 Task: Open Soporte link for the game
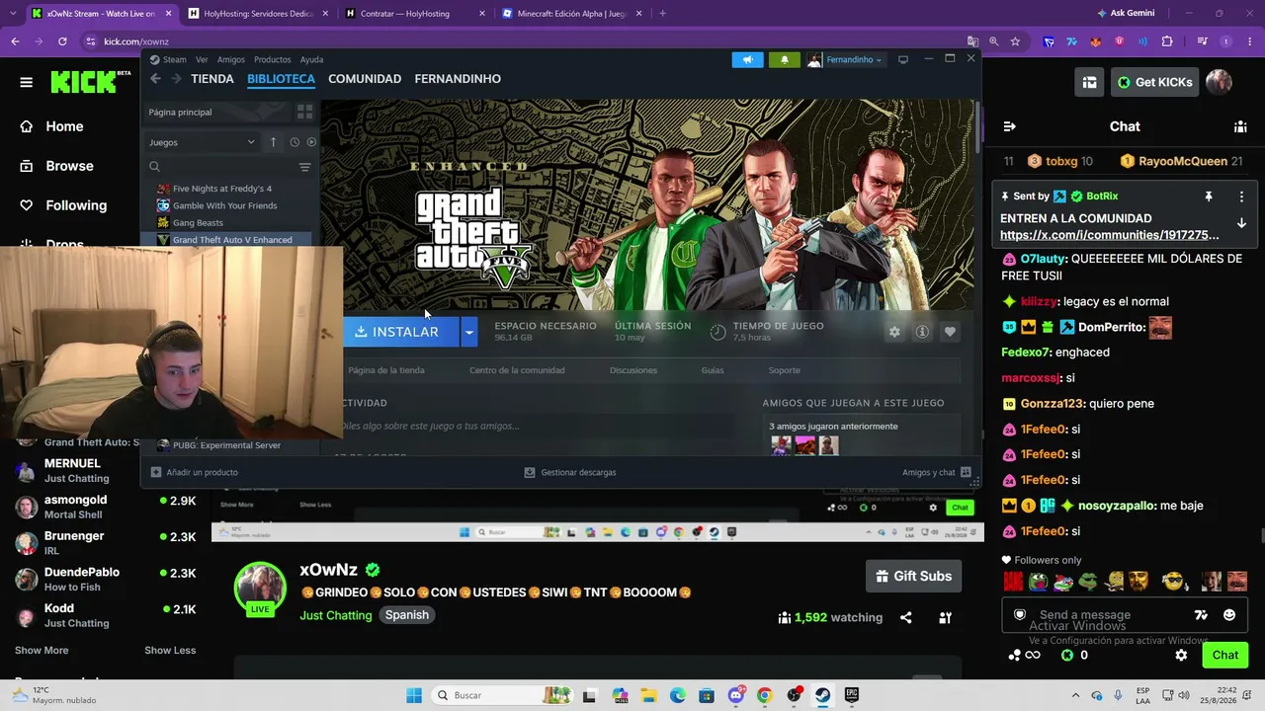785,370
